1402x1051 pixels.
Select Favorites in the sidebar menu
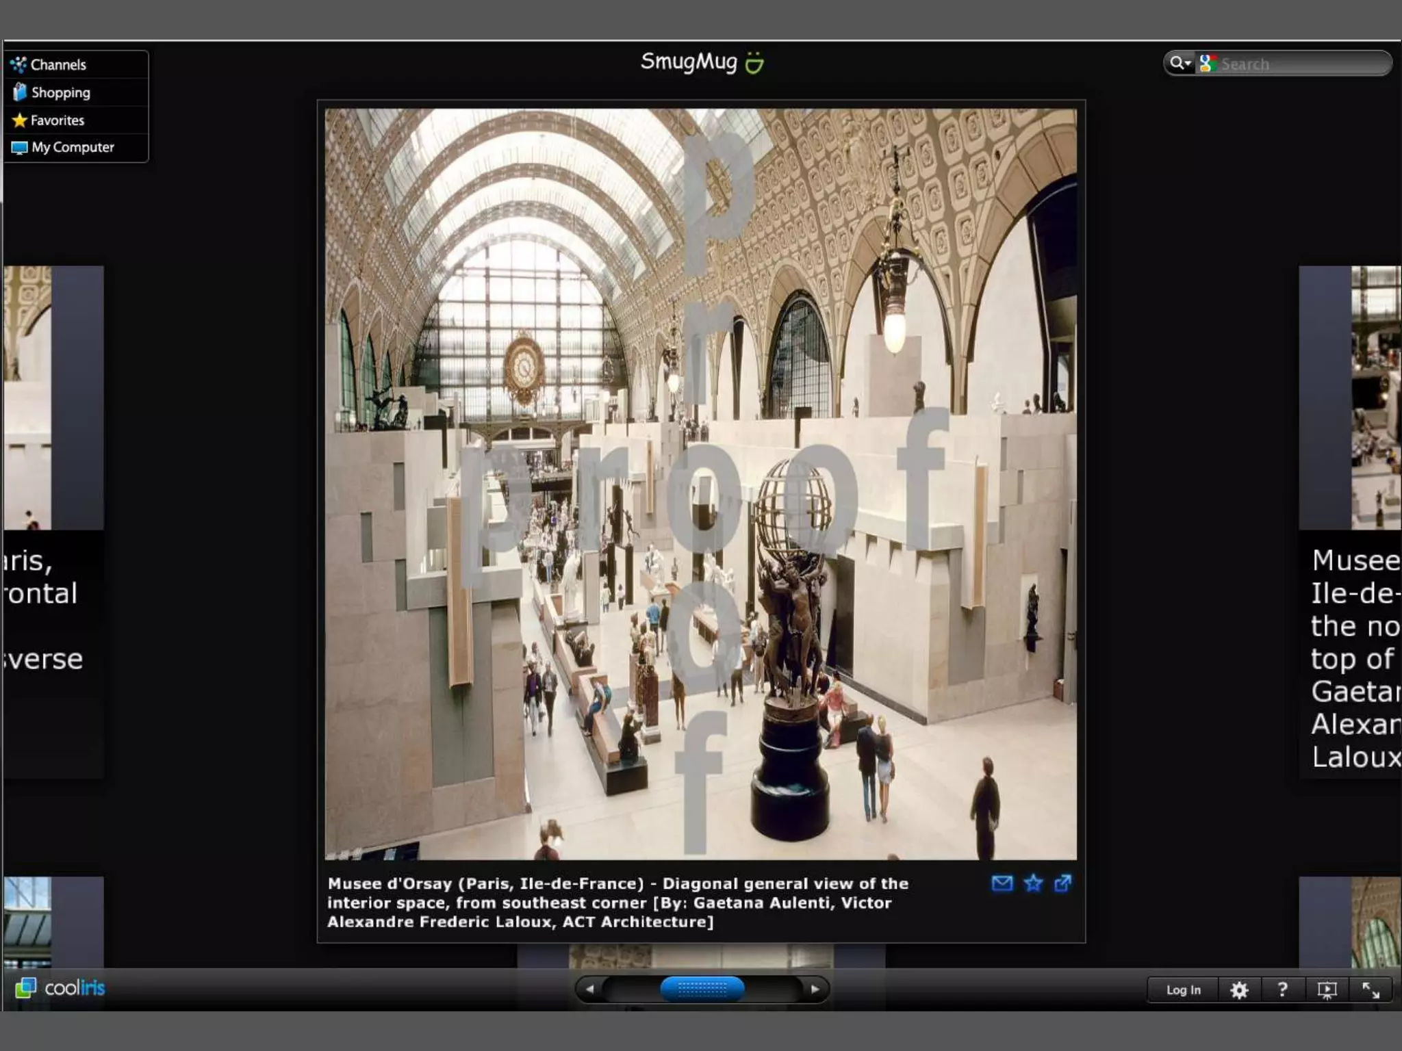point(57,120)
